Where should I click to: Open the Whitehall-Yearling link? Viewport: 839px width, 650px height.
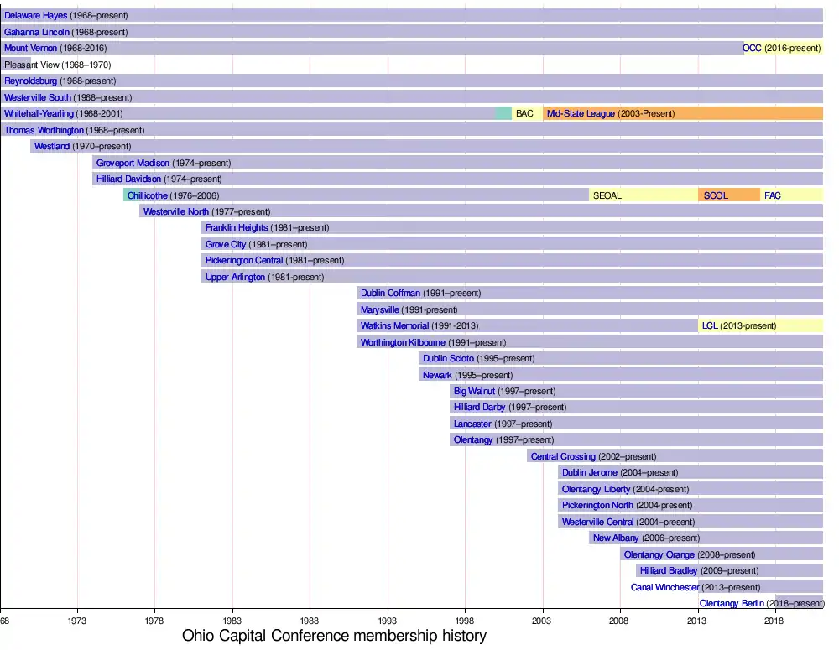[39, 113]
